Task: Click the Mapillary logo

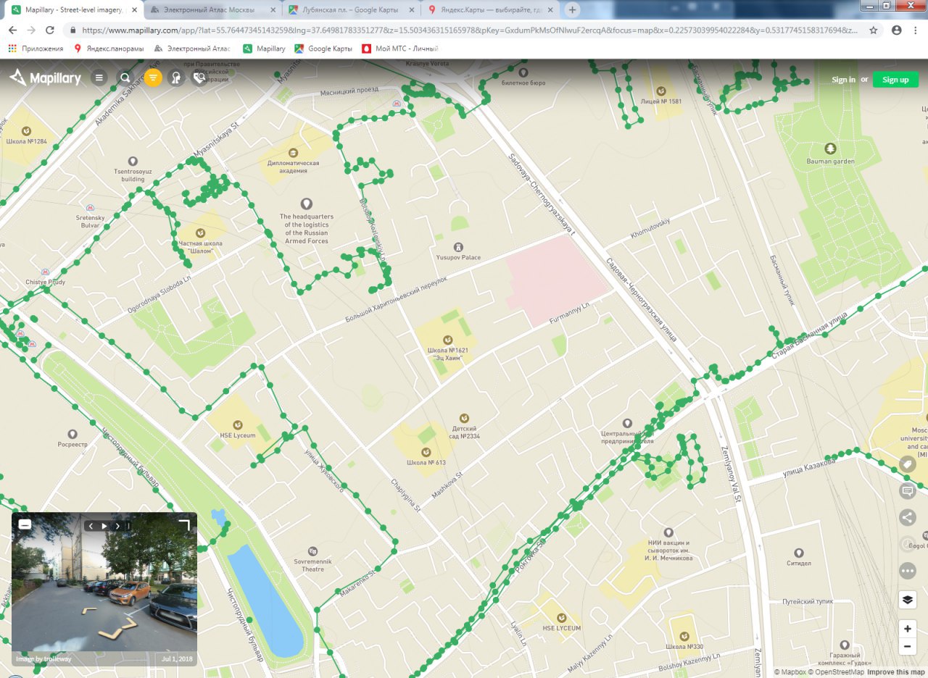Action: coord(45,78)
